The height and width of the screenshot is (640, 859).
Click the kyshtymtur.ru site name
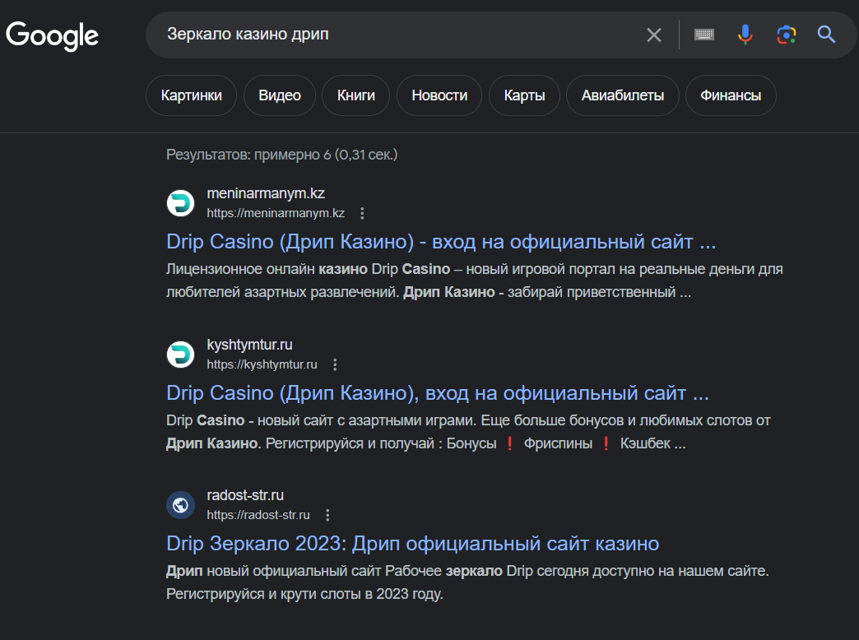(249, 345)
